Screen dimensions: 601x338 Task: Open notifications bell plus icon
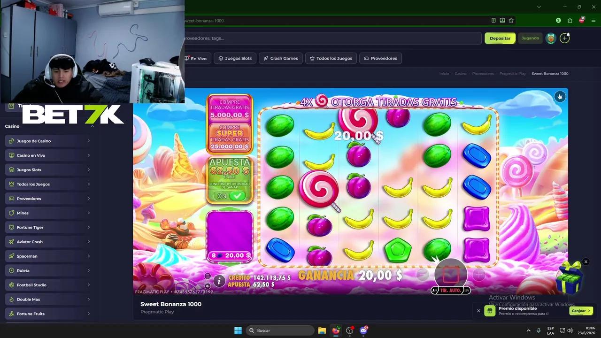click(x=565, y=38)
